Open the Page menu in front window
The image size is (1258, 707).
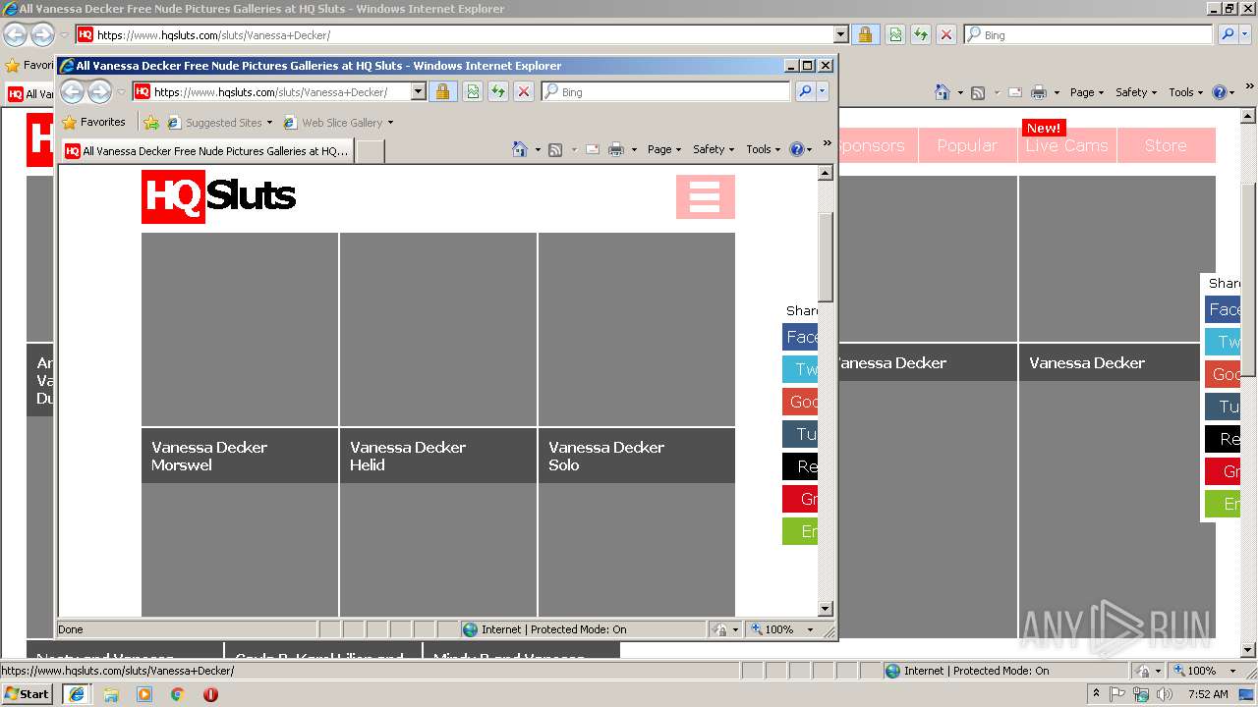click(664, 149)
